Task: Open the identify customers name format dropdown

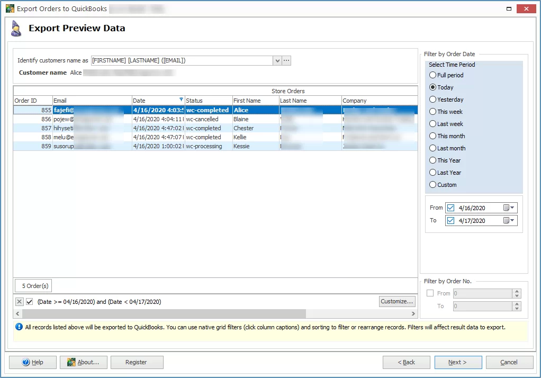Action: click(277, 60)
